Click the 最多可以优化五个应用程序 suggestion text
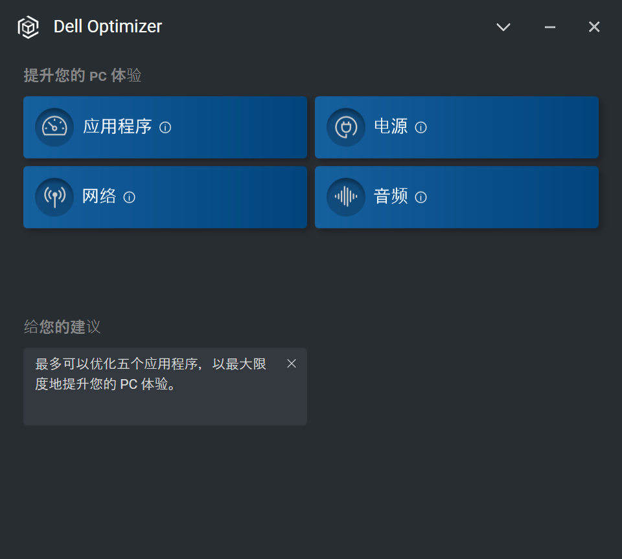 click(x=150, y=374)
